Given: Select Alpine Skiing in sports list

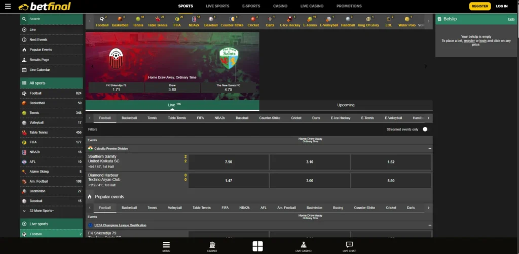Looking at the screenshot, I should click(52, 172).
